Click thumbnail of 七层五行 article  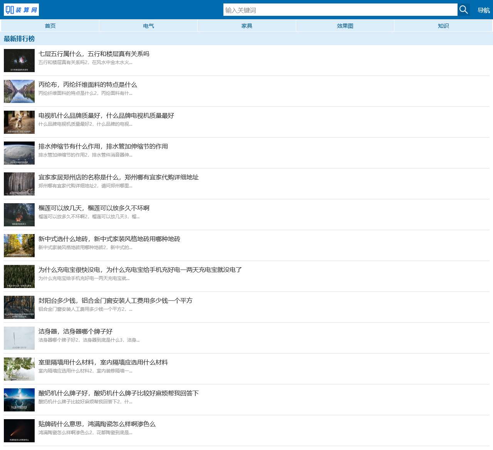tap(19, 61)
